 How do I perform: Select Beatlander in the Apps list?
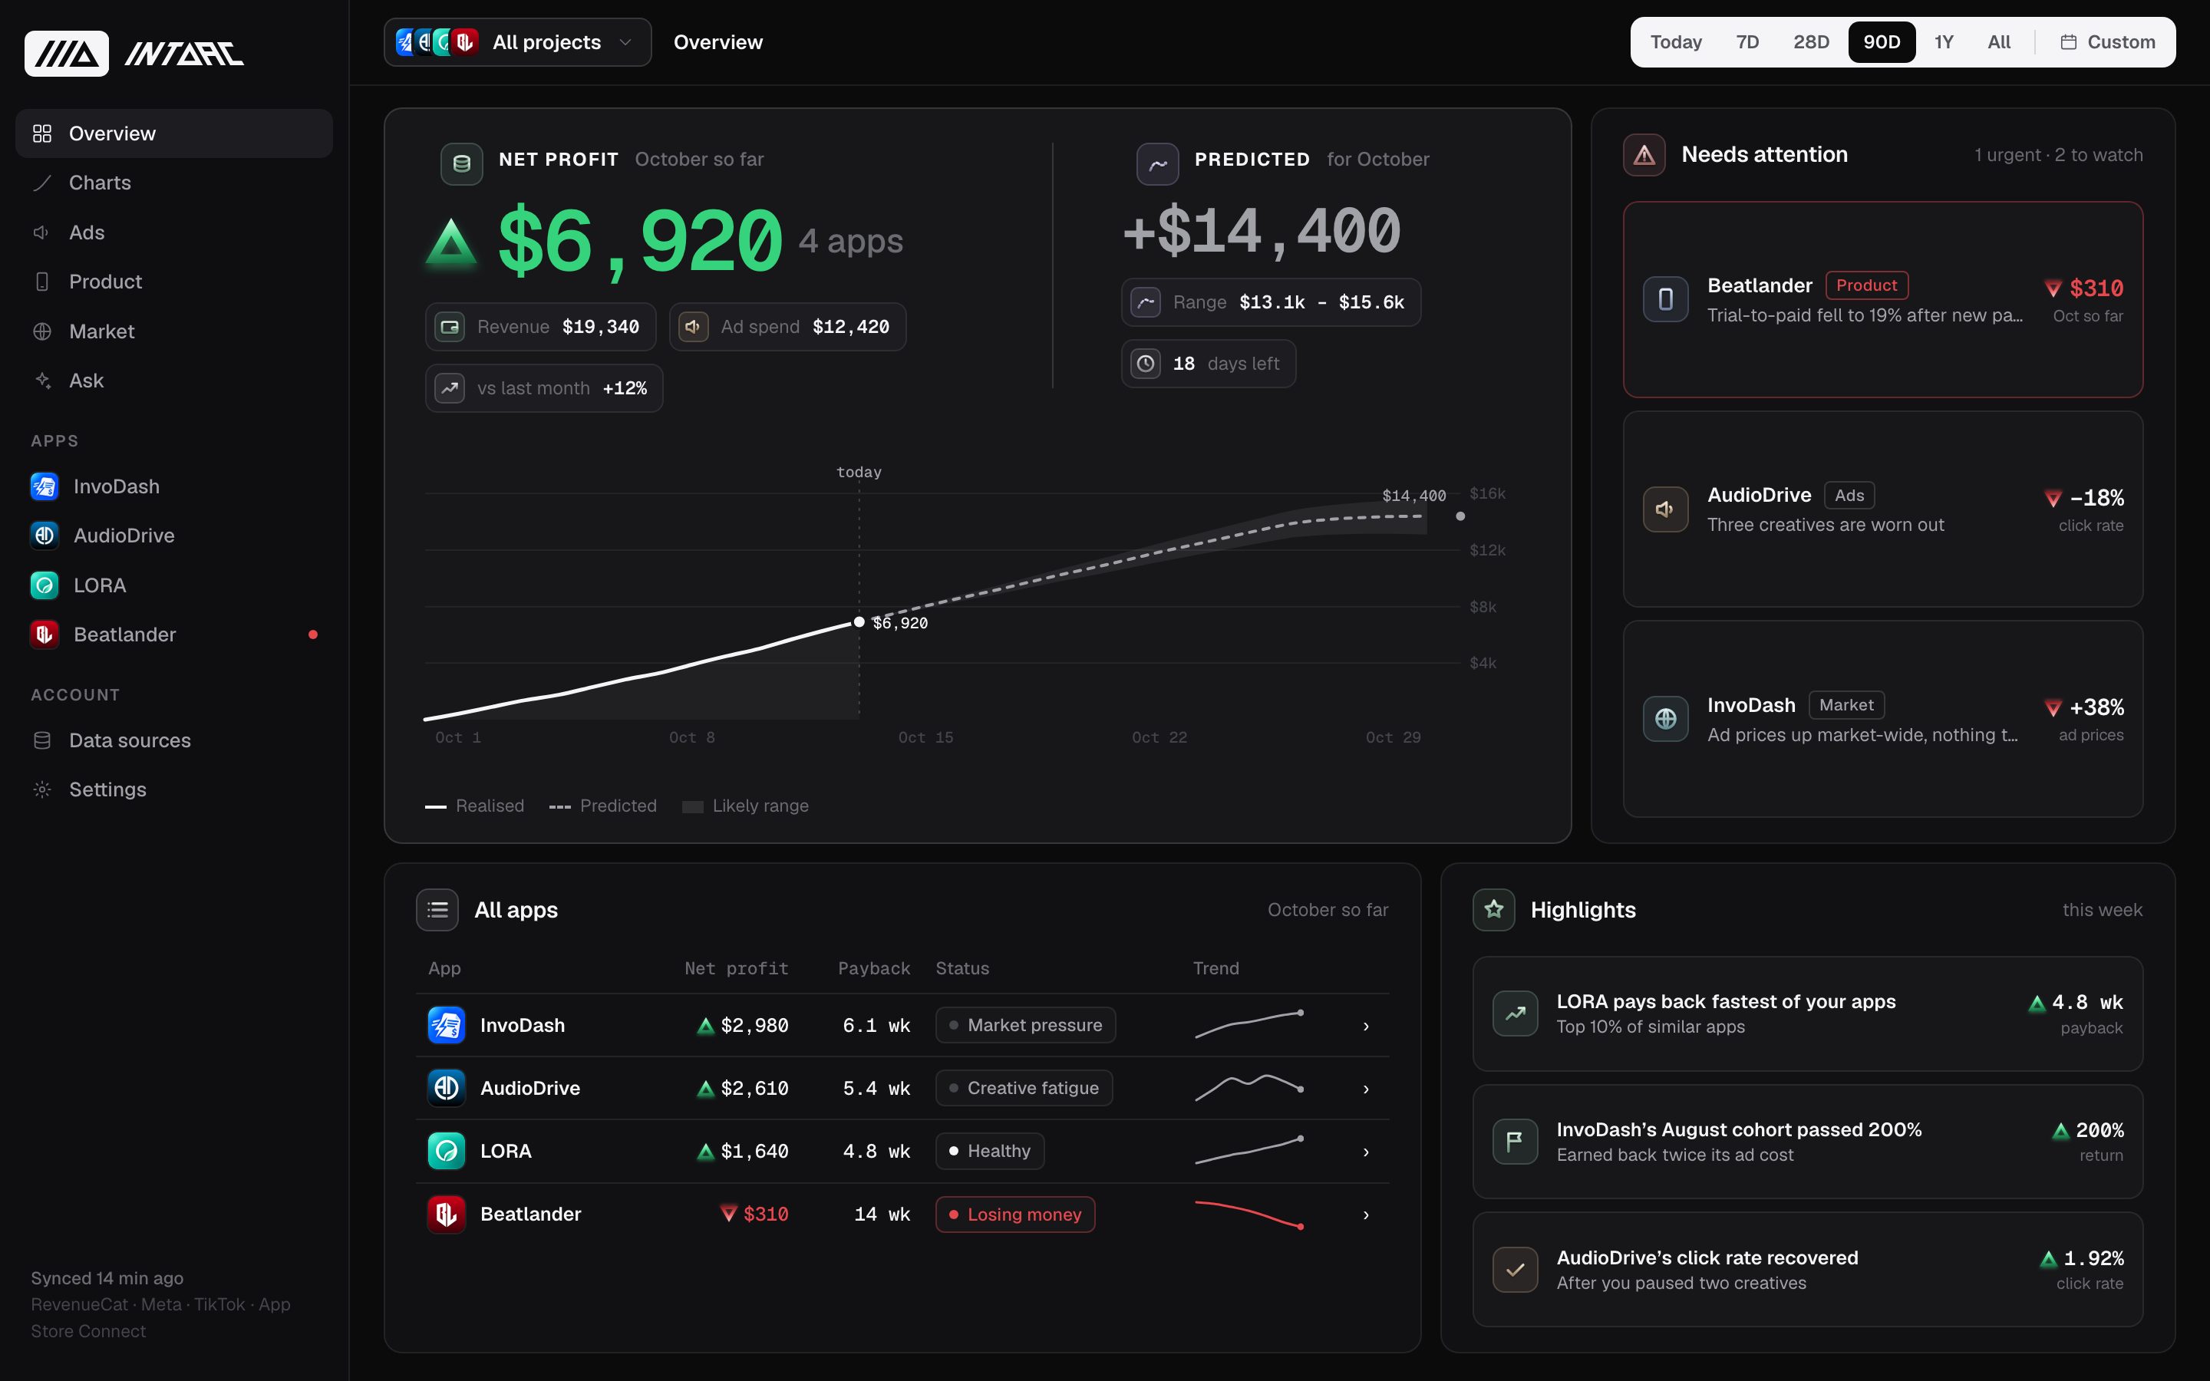(x=174, y=634)
